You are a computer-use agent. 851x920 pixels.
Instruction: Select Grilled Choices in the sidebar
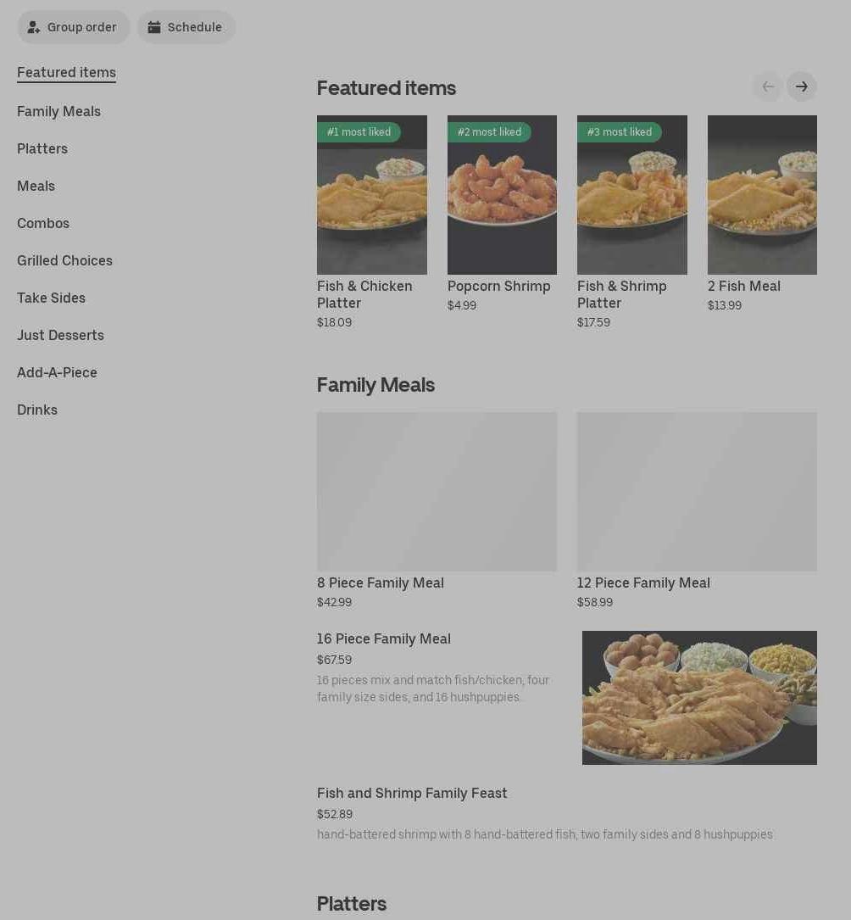64,260
